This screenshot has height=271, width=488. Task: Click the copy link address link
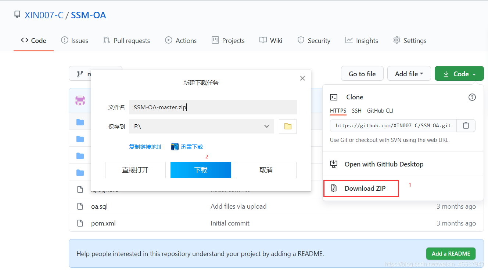[146, 147]
